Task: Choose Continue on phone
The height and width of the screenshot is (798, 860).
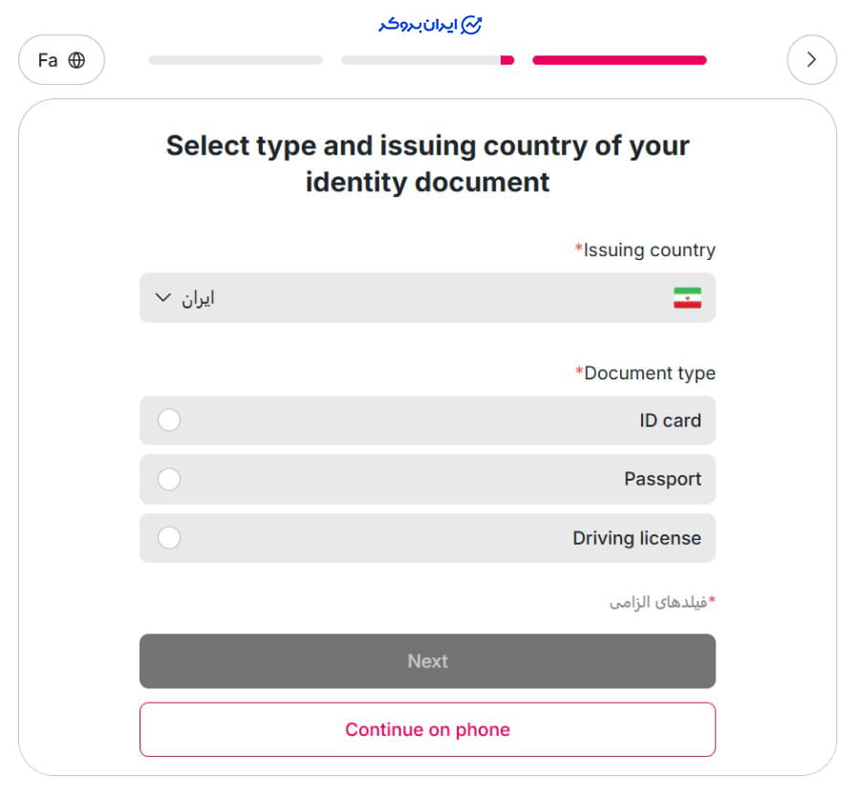Action: pos(427,729)
